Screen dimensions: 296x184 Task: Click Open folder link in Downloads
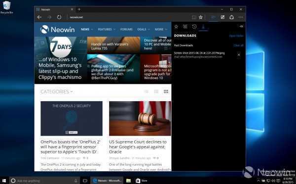pyautogui.click(x=236, y=36)
